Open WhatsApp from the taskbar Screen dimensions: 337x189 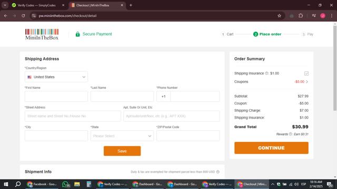coord(65,184)
